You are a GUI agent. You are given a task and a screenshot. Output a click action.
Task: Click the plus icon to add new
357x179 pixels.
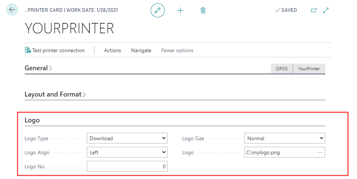180,10
